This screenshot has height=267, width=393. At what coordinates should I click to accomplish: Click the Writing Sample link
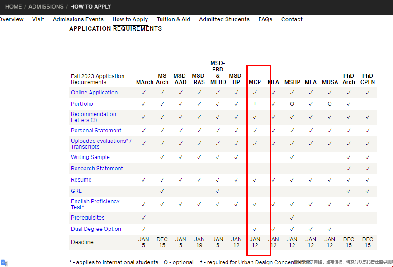coord(90,157)
